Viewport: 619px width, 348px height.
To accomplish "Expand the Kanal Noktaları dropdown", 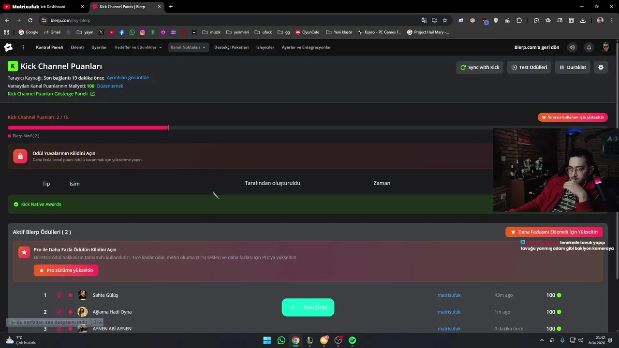I will 188,47.
